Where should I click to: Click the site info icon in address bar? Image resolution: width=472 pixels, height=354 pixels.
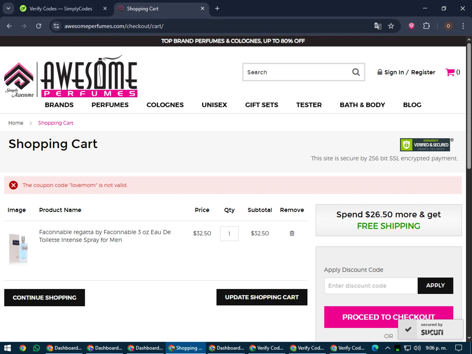[56, 26]
